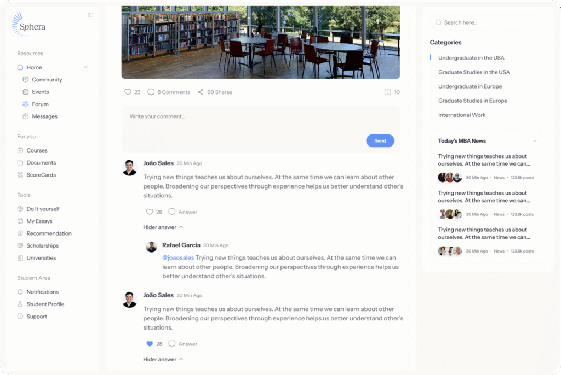Click the search magnifier icon

coord(438,22)
